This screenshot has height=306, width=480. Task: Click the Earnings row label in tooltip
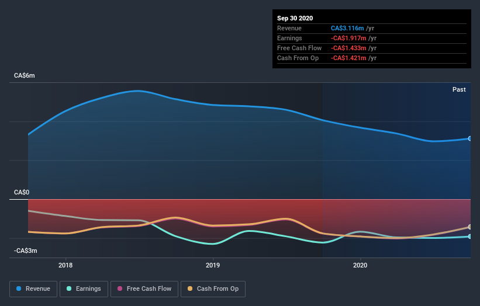point(289,38)
